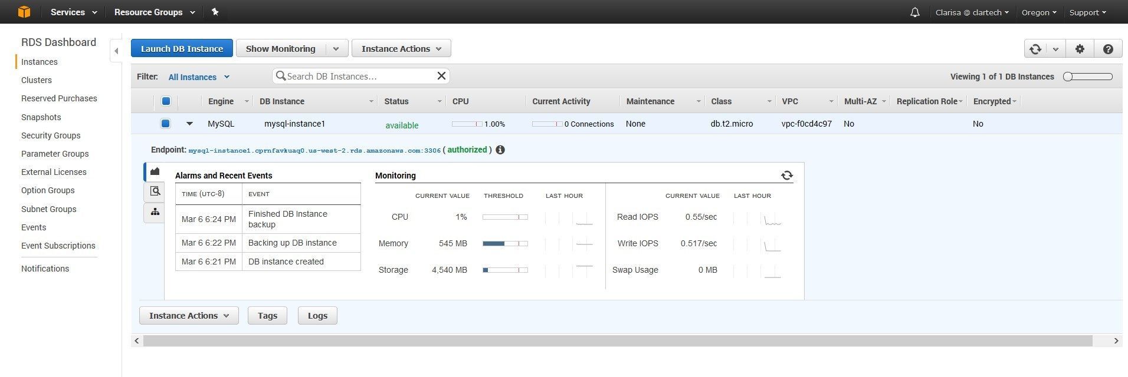
Task: Refresh the DB instances list
Action: (1035, 49)
